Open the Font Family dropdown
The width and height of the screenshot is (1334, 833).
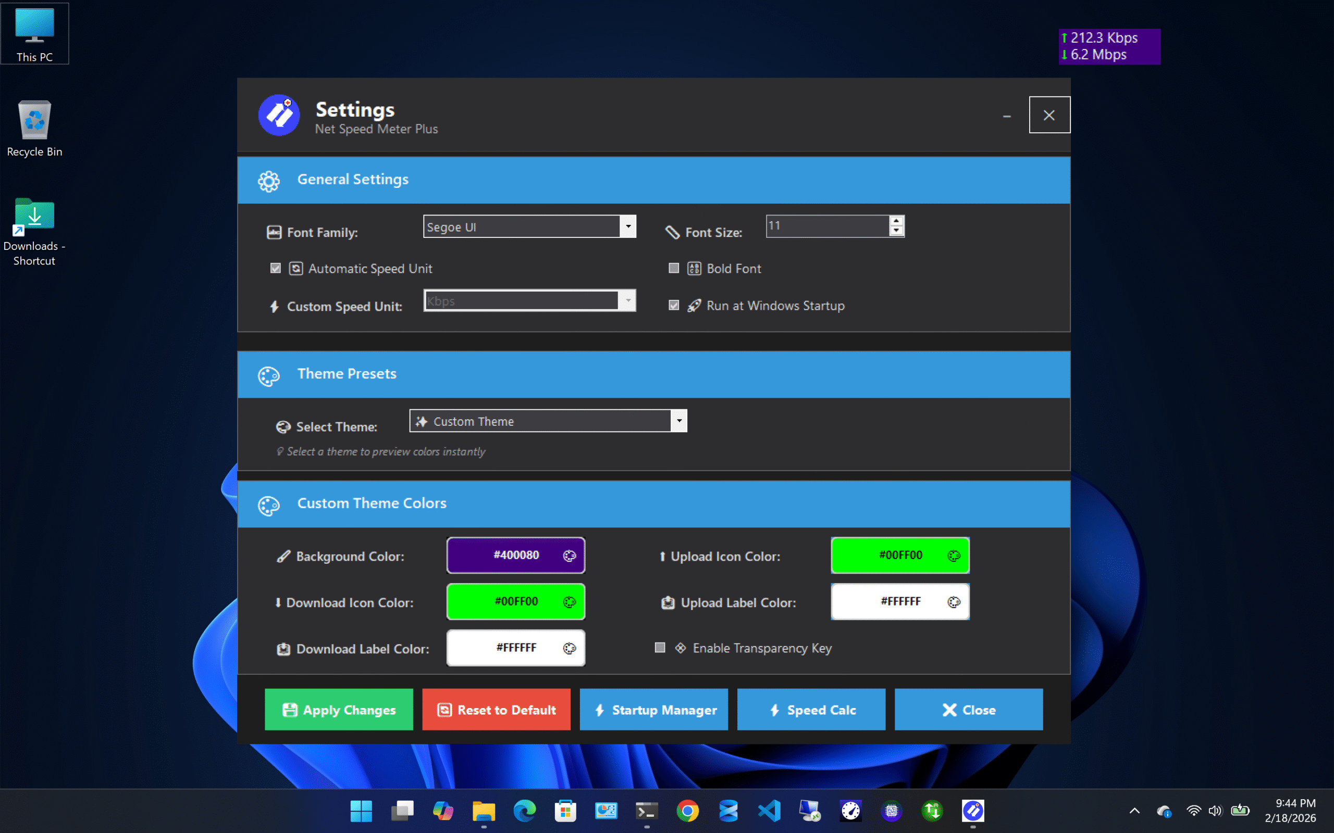tap(628, 226)
